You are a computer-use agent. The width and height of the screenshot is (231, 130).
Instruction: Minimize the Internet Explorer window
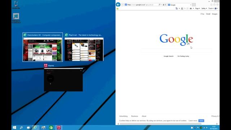pyautogui.click(x=209, y=1)
